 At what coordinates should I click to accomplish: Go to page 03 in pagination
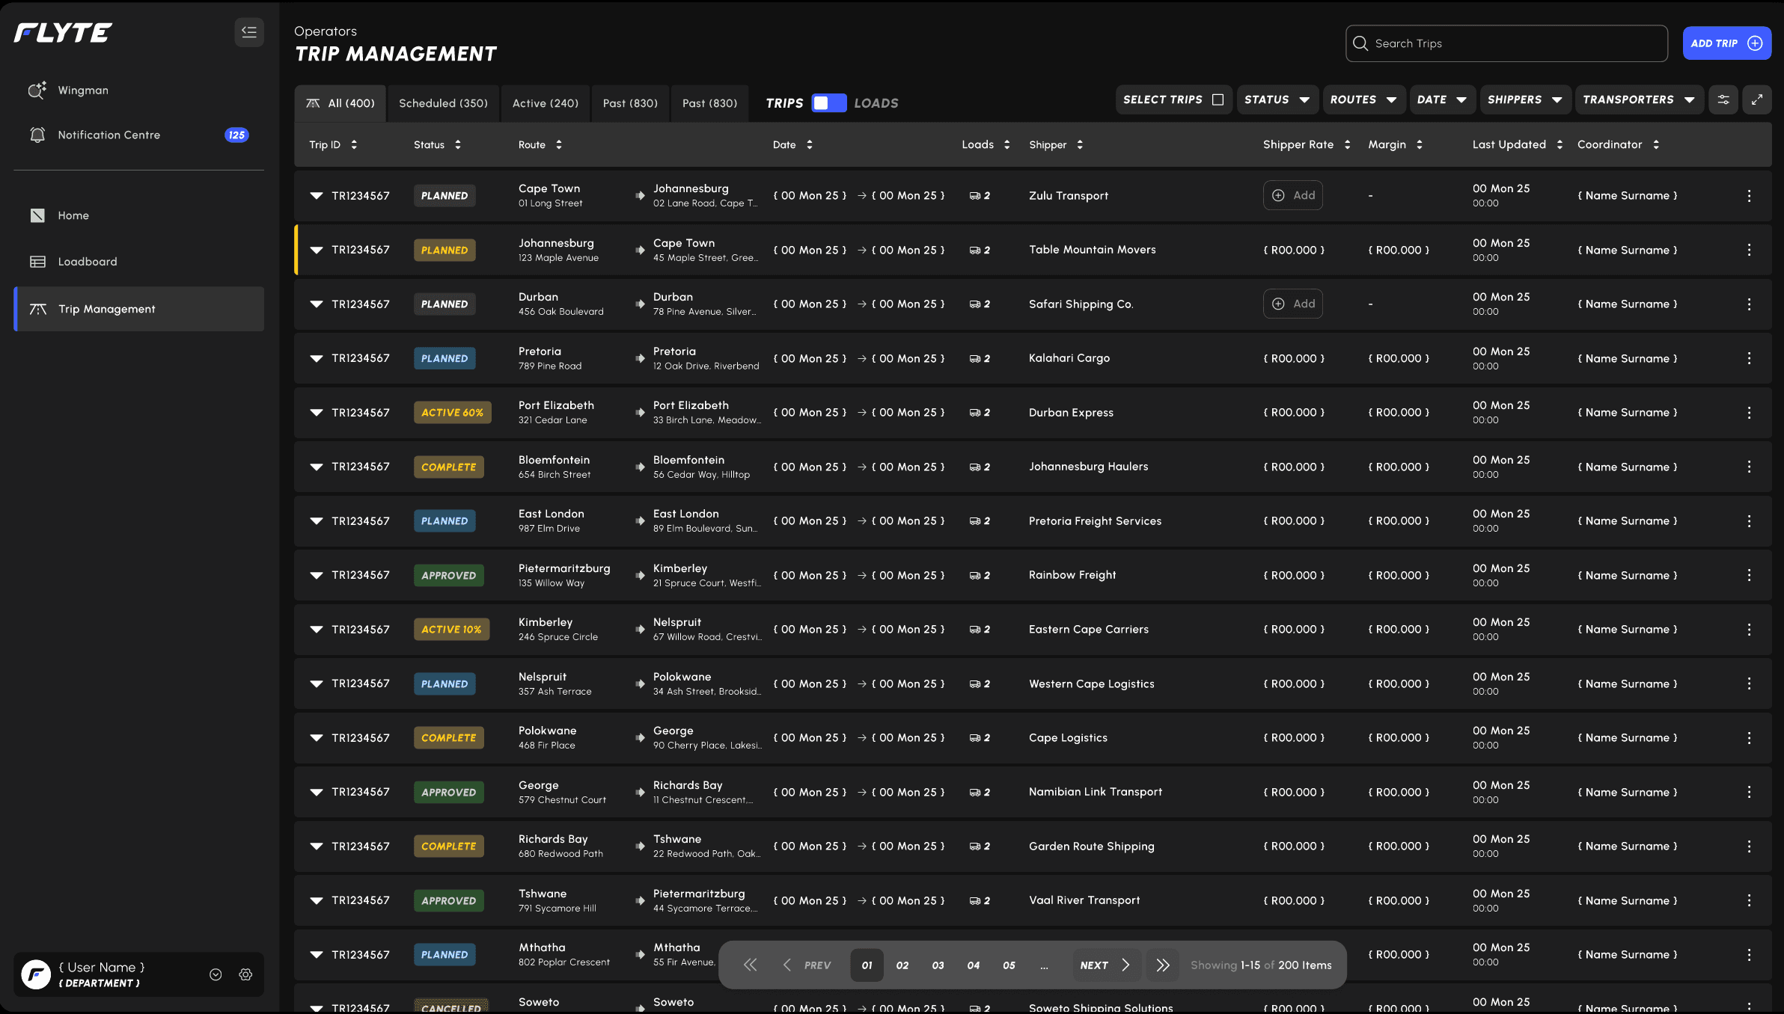[938, 965]
